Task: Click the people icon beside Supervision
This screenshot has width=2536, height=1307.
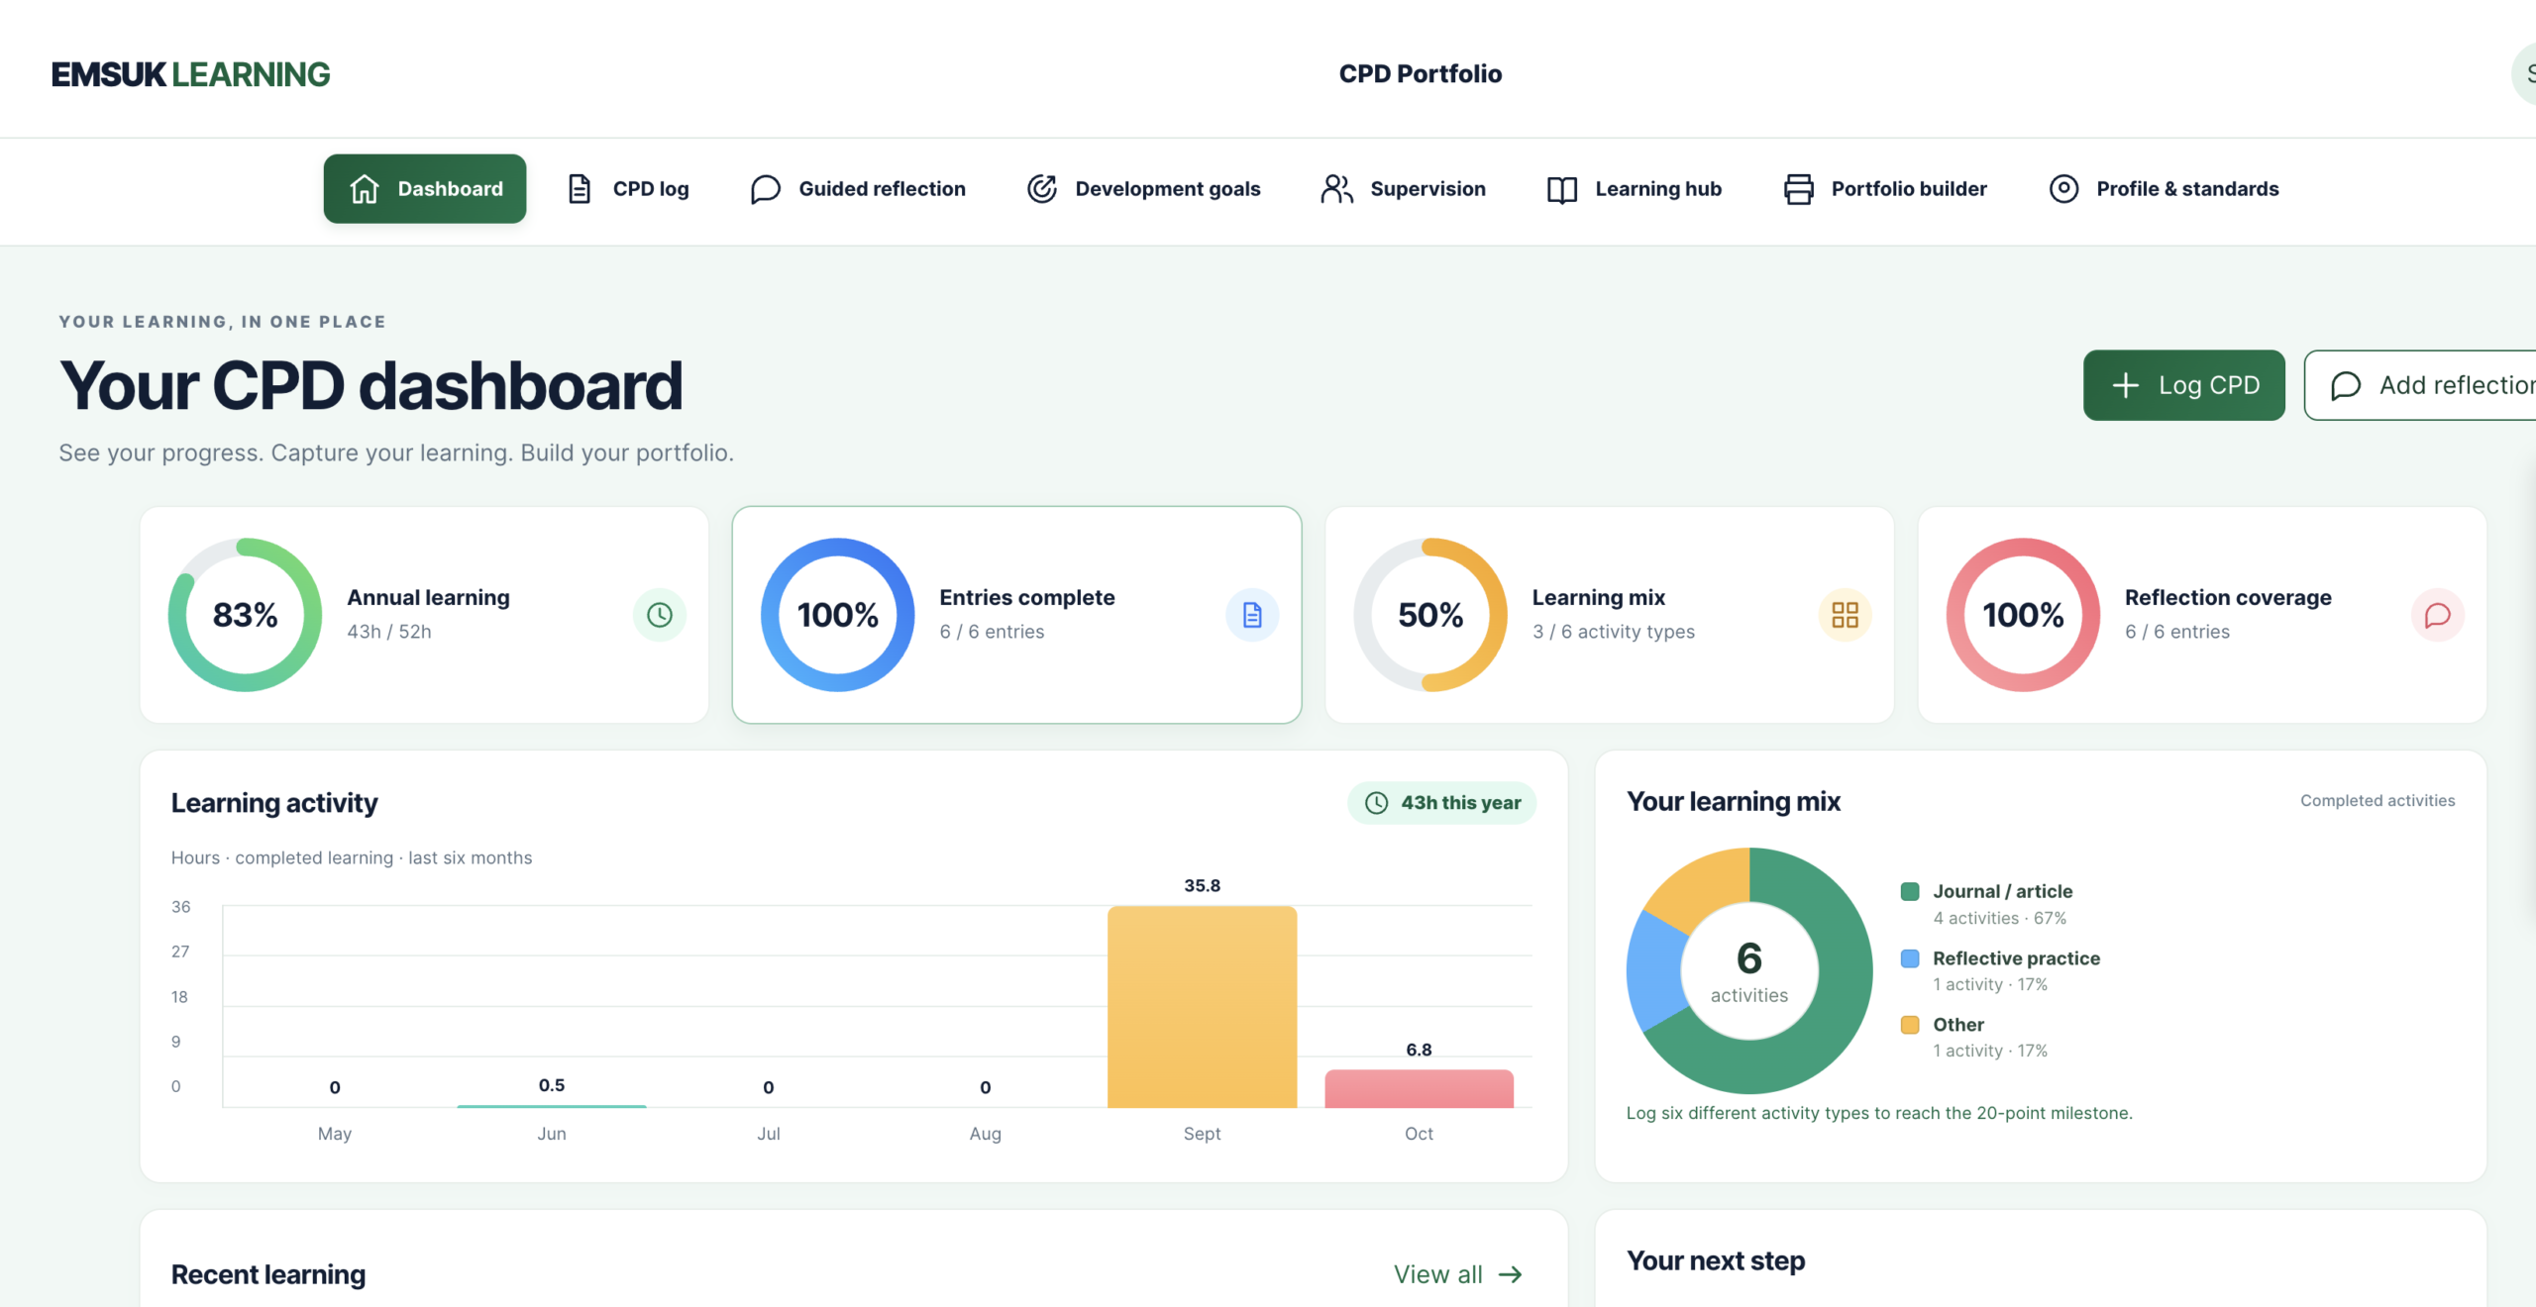Action: tap(1336, 188)
